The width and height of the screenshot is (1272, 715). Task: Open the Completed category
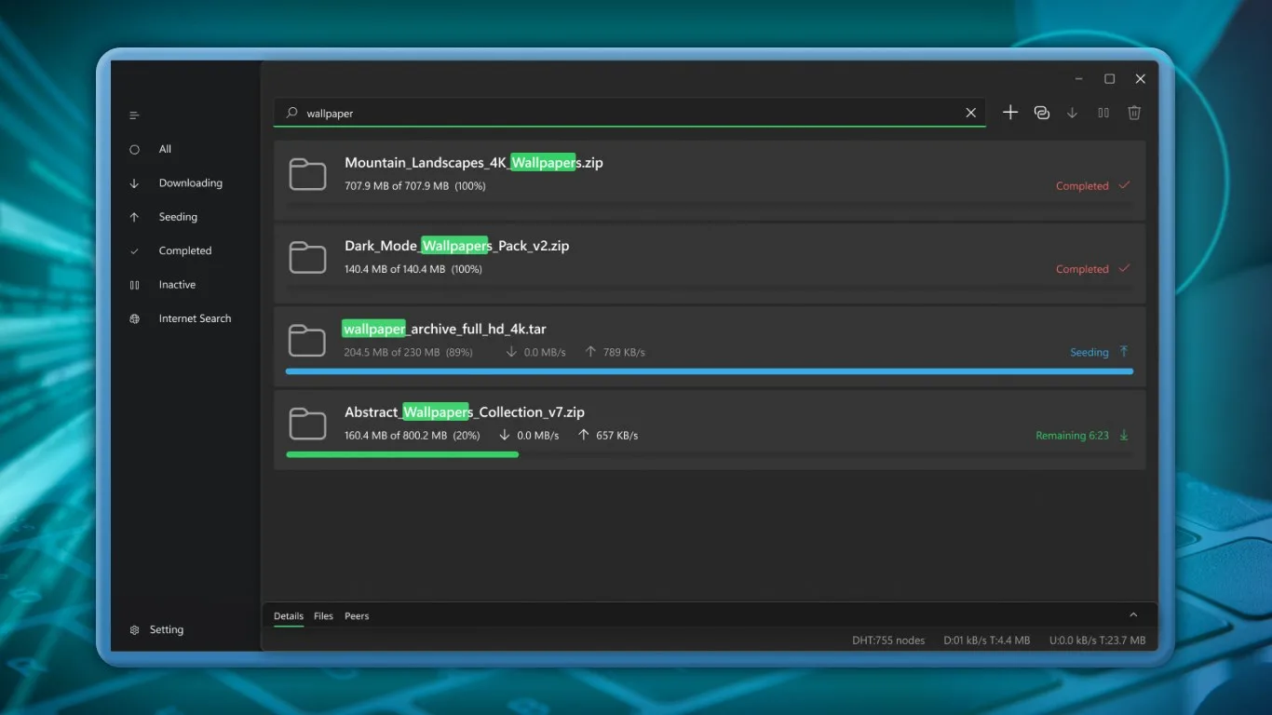[184, 251]
